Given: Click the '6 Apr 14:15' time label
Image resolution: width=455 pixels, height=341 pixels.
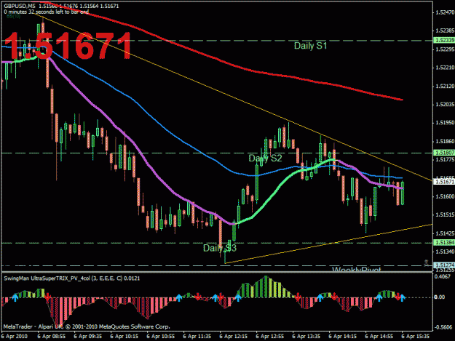Looking at the screenshot, I should coord(343,337).
